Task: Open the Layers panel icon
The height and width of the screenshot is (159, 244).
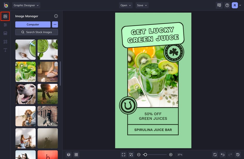Action: pyautogui.click(x=69, y=155)
